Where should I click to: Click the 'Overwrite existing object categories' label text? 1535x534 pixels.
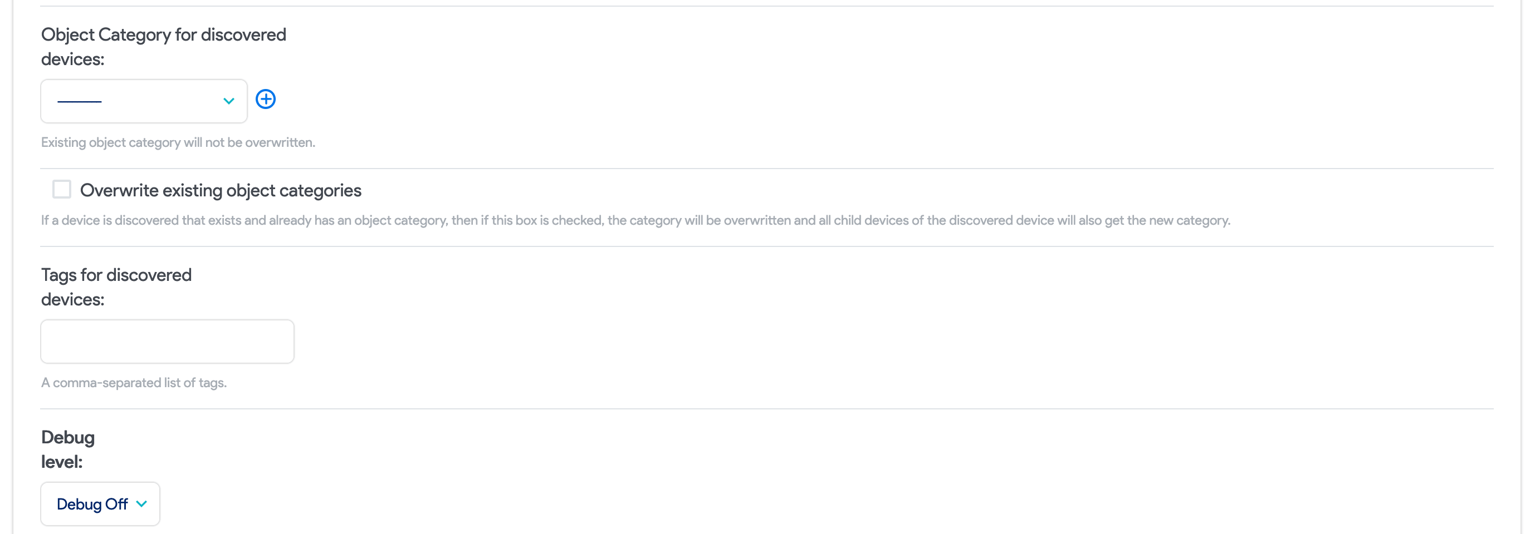coord(221,190)
